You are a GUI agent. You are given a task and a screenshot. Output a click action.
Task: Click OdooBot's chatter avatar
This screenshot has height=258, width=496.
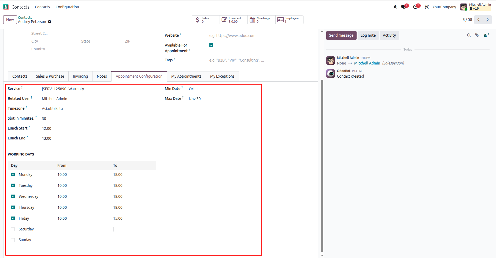pos(331,74)
